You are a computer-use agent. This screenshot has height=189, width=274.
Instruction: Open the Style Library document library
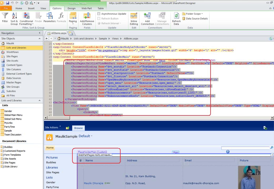(x=11, y=167)
